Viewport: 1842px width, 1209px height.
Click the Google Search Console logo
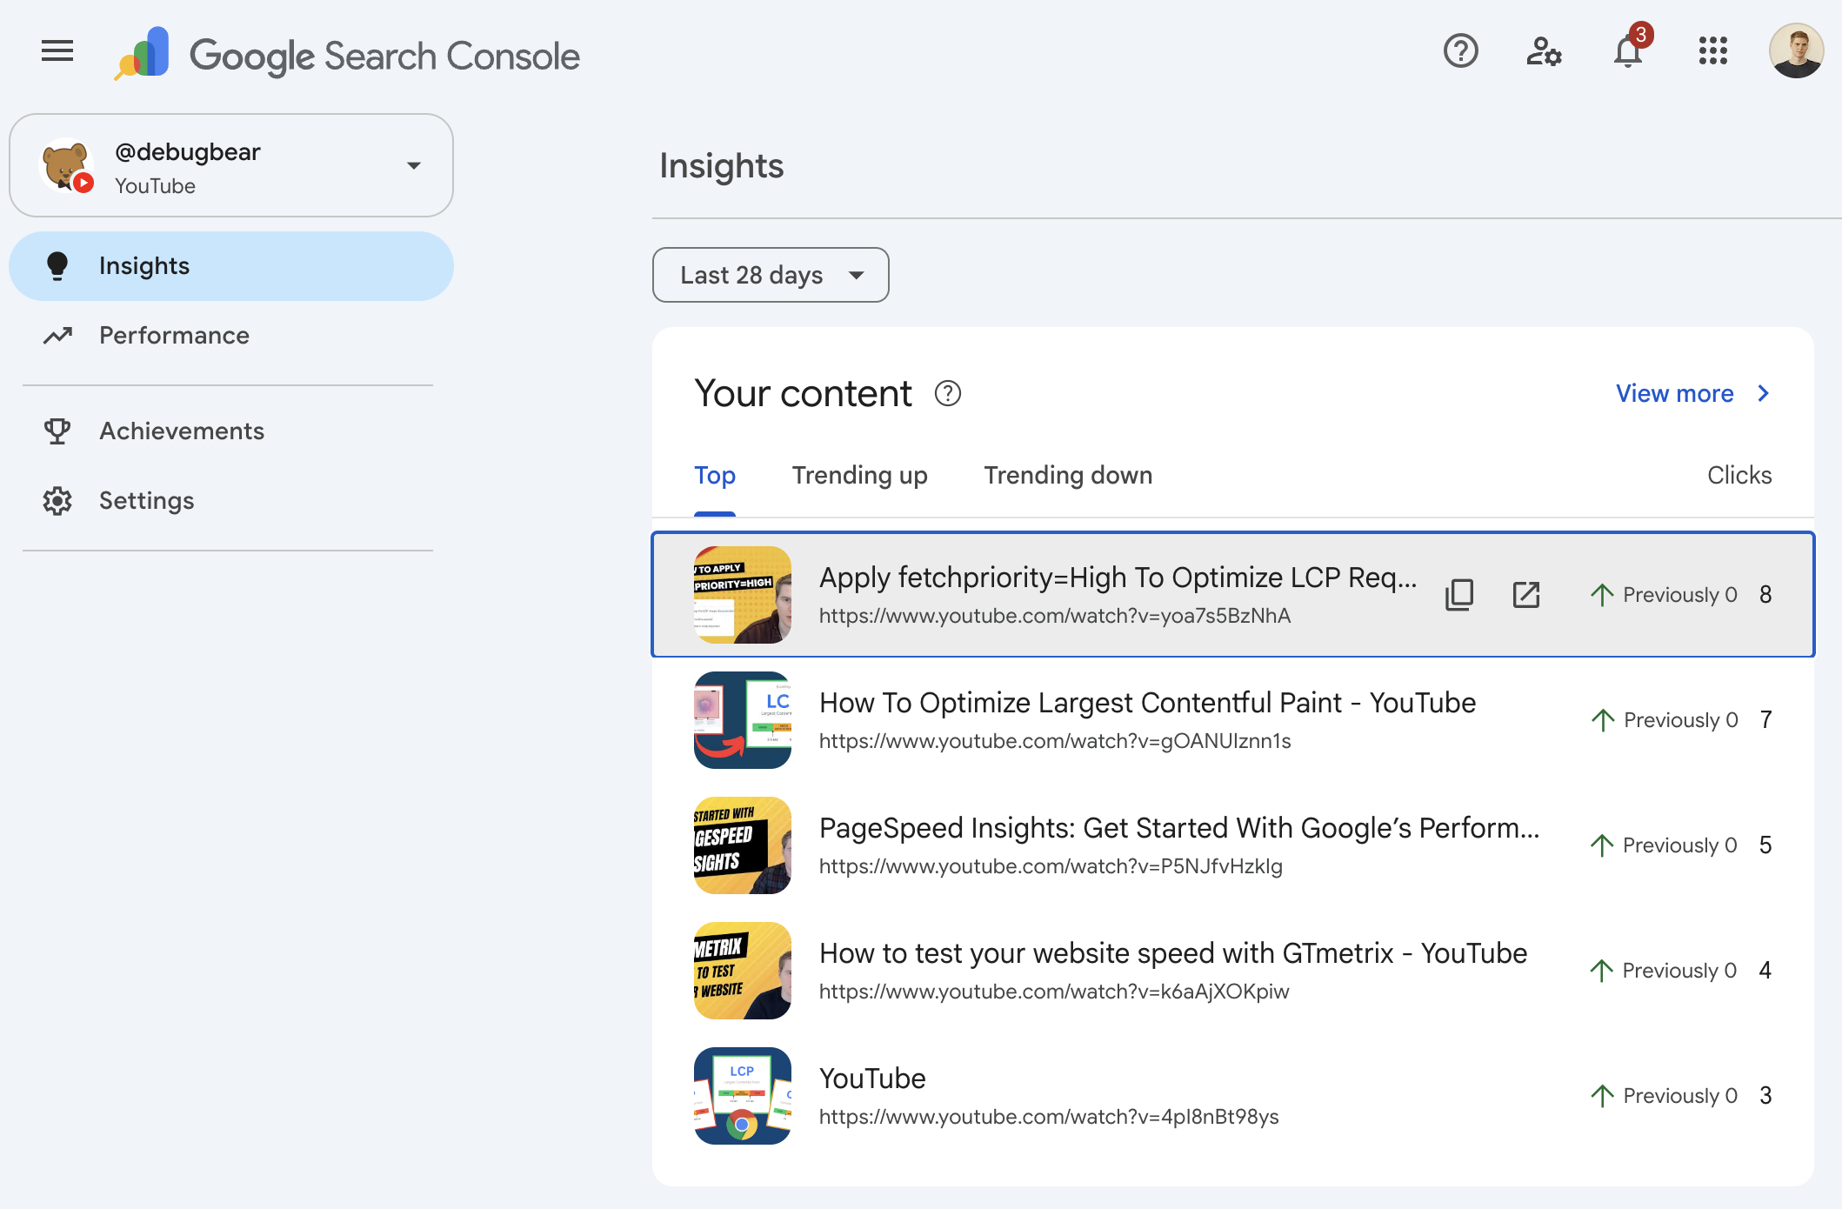[x=347, y=54]
